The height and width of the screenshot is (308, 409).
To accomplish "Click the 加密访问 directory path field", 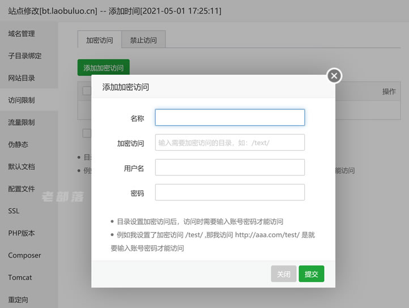I will [230, 143].
